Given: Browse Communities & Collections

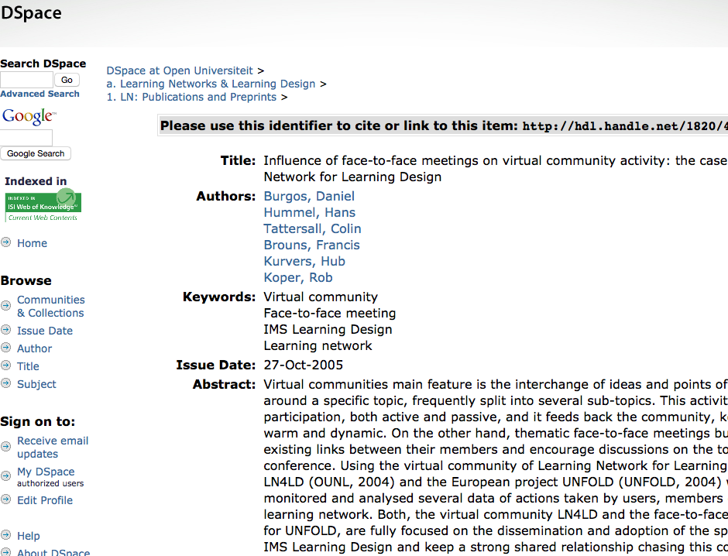Looking at the screenshot, I should tap(51, 306).
